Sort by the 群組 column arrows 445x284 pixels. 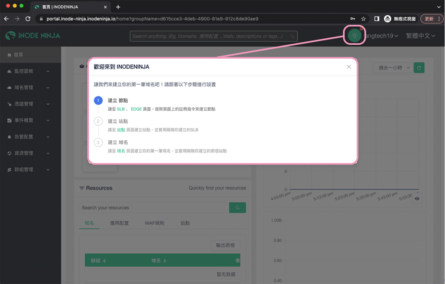pos(104,261)
